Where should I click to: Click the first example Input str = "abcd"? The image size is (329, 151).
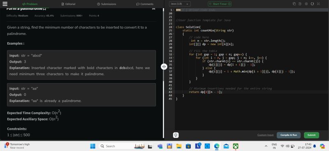click(x=26, y=56)
